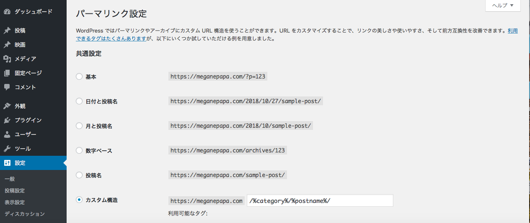Open the ディスカッション submenu item
The width and height of the screenshot is (530, 223).
(x=24, y=214)
